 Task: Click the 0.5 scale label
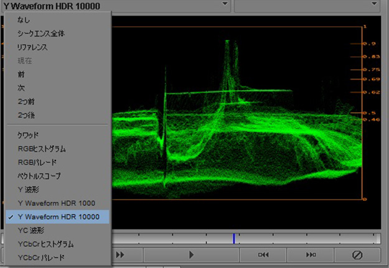[x=369, y=113]
